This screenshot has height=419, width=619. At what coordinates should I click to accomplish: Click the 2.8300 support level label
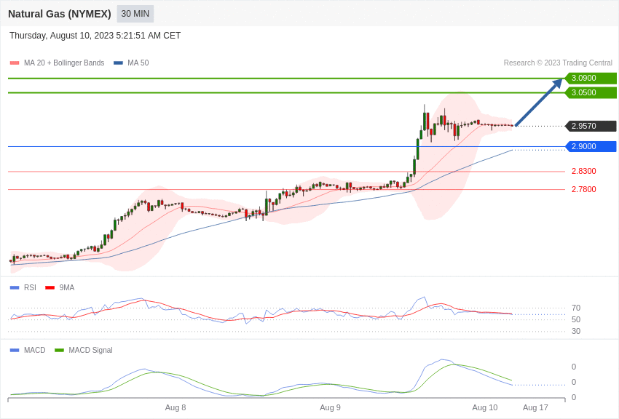[584, 171]
